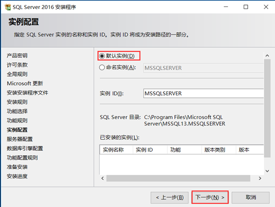
Task: Select 安装安装程序文件 in step list
Action: pyautogui.click(x=27, y=93)
